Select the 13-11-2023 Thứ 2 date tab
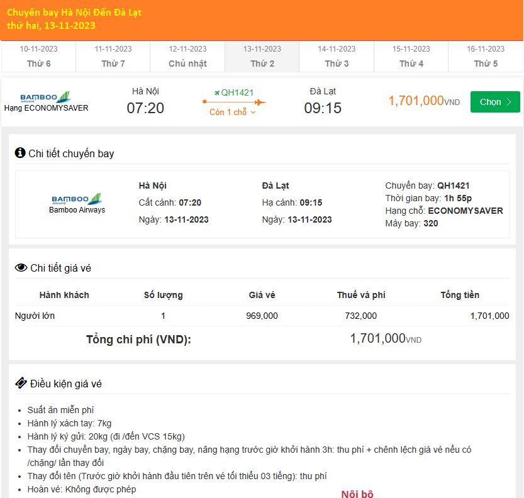 coord(262,57)
